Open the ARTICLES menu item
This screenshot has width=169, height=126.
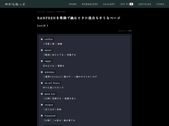click(145, 4)
